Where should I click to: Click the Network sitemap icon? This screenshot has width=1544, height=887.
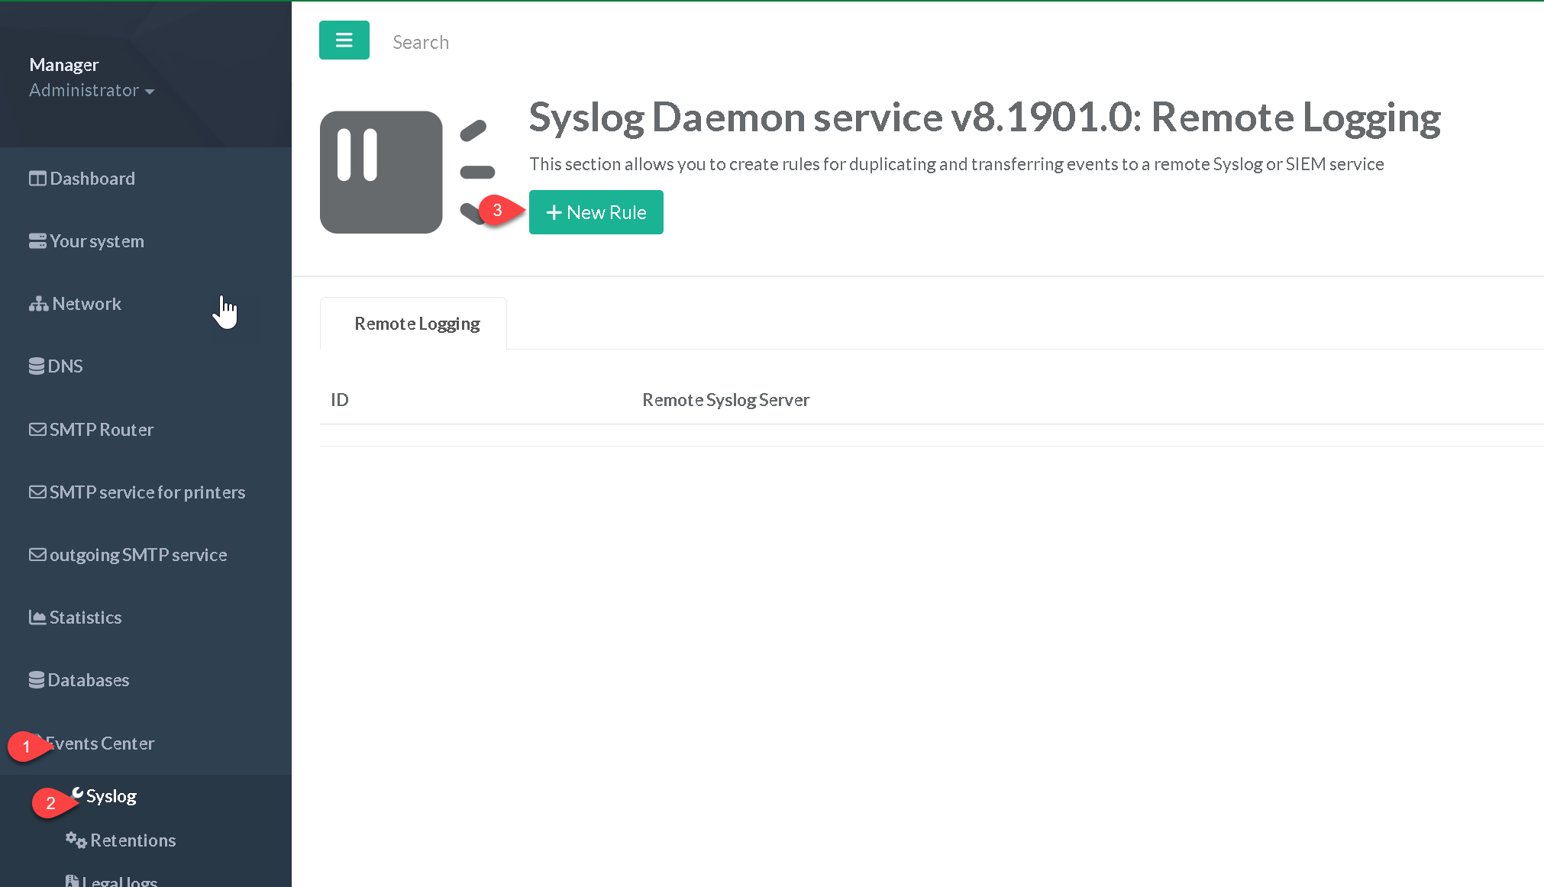pos(38,304)
